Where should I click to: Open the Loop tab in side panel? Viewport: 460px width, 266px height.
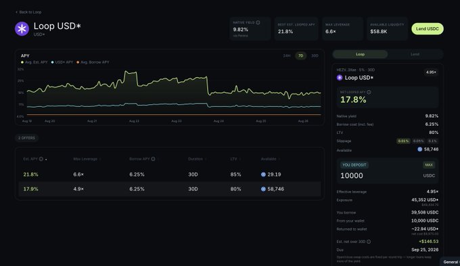pos(361,54)
